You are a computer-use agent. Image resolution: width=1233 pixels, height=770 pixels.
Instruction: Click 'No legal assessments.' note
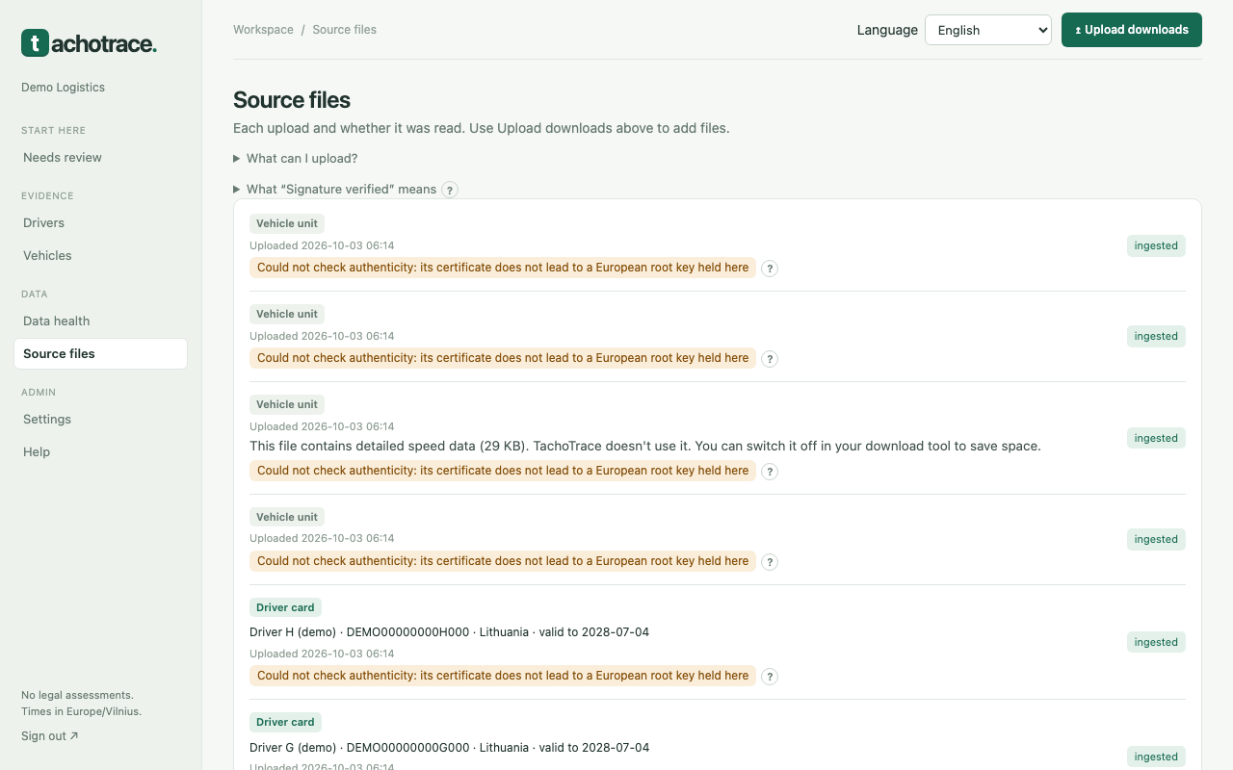pos(77,695)
